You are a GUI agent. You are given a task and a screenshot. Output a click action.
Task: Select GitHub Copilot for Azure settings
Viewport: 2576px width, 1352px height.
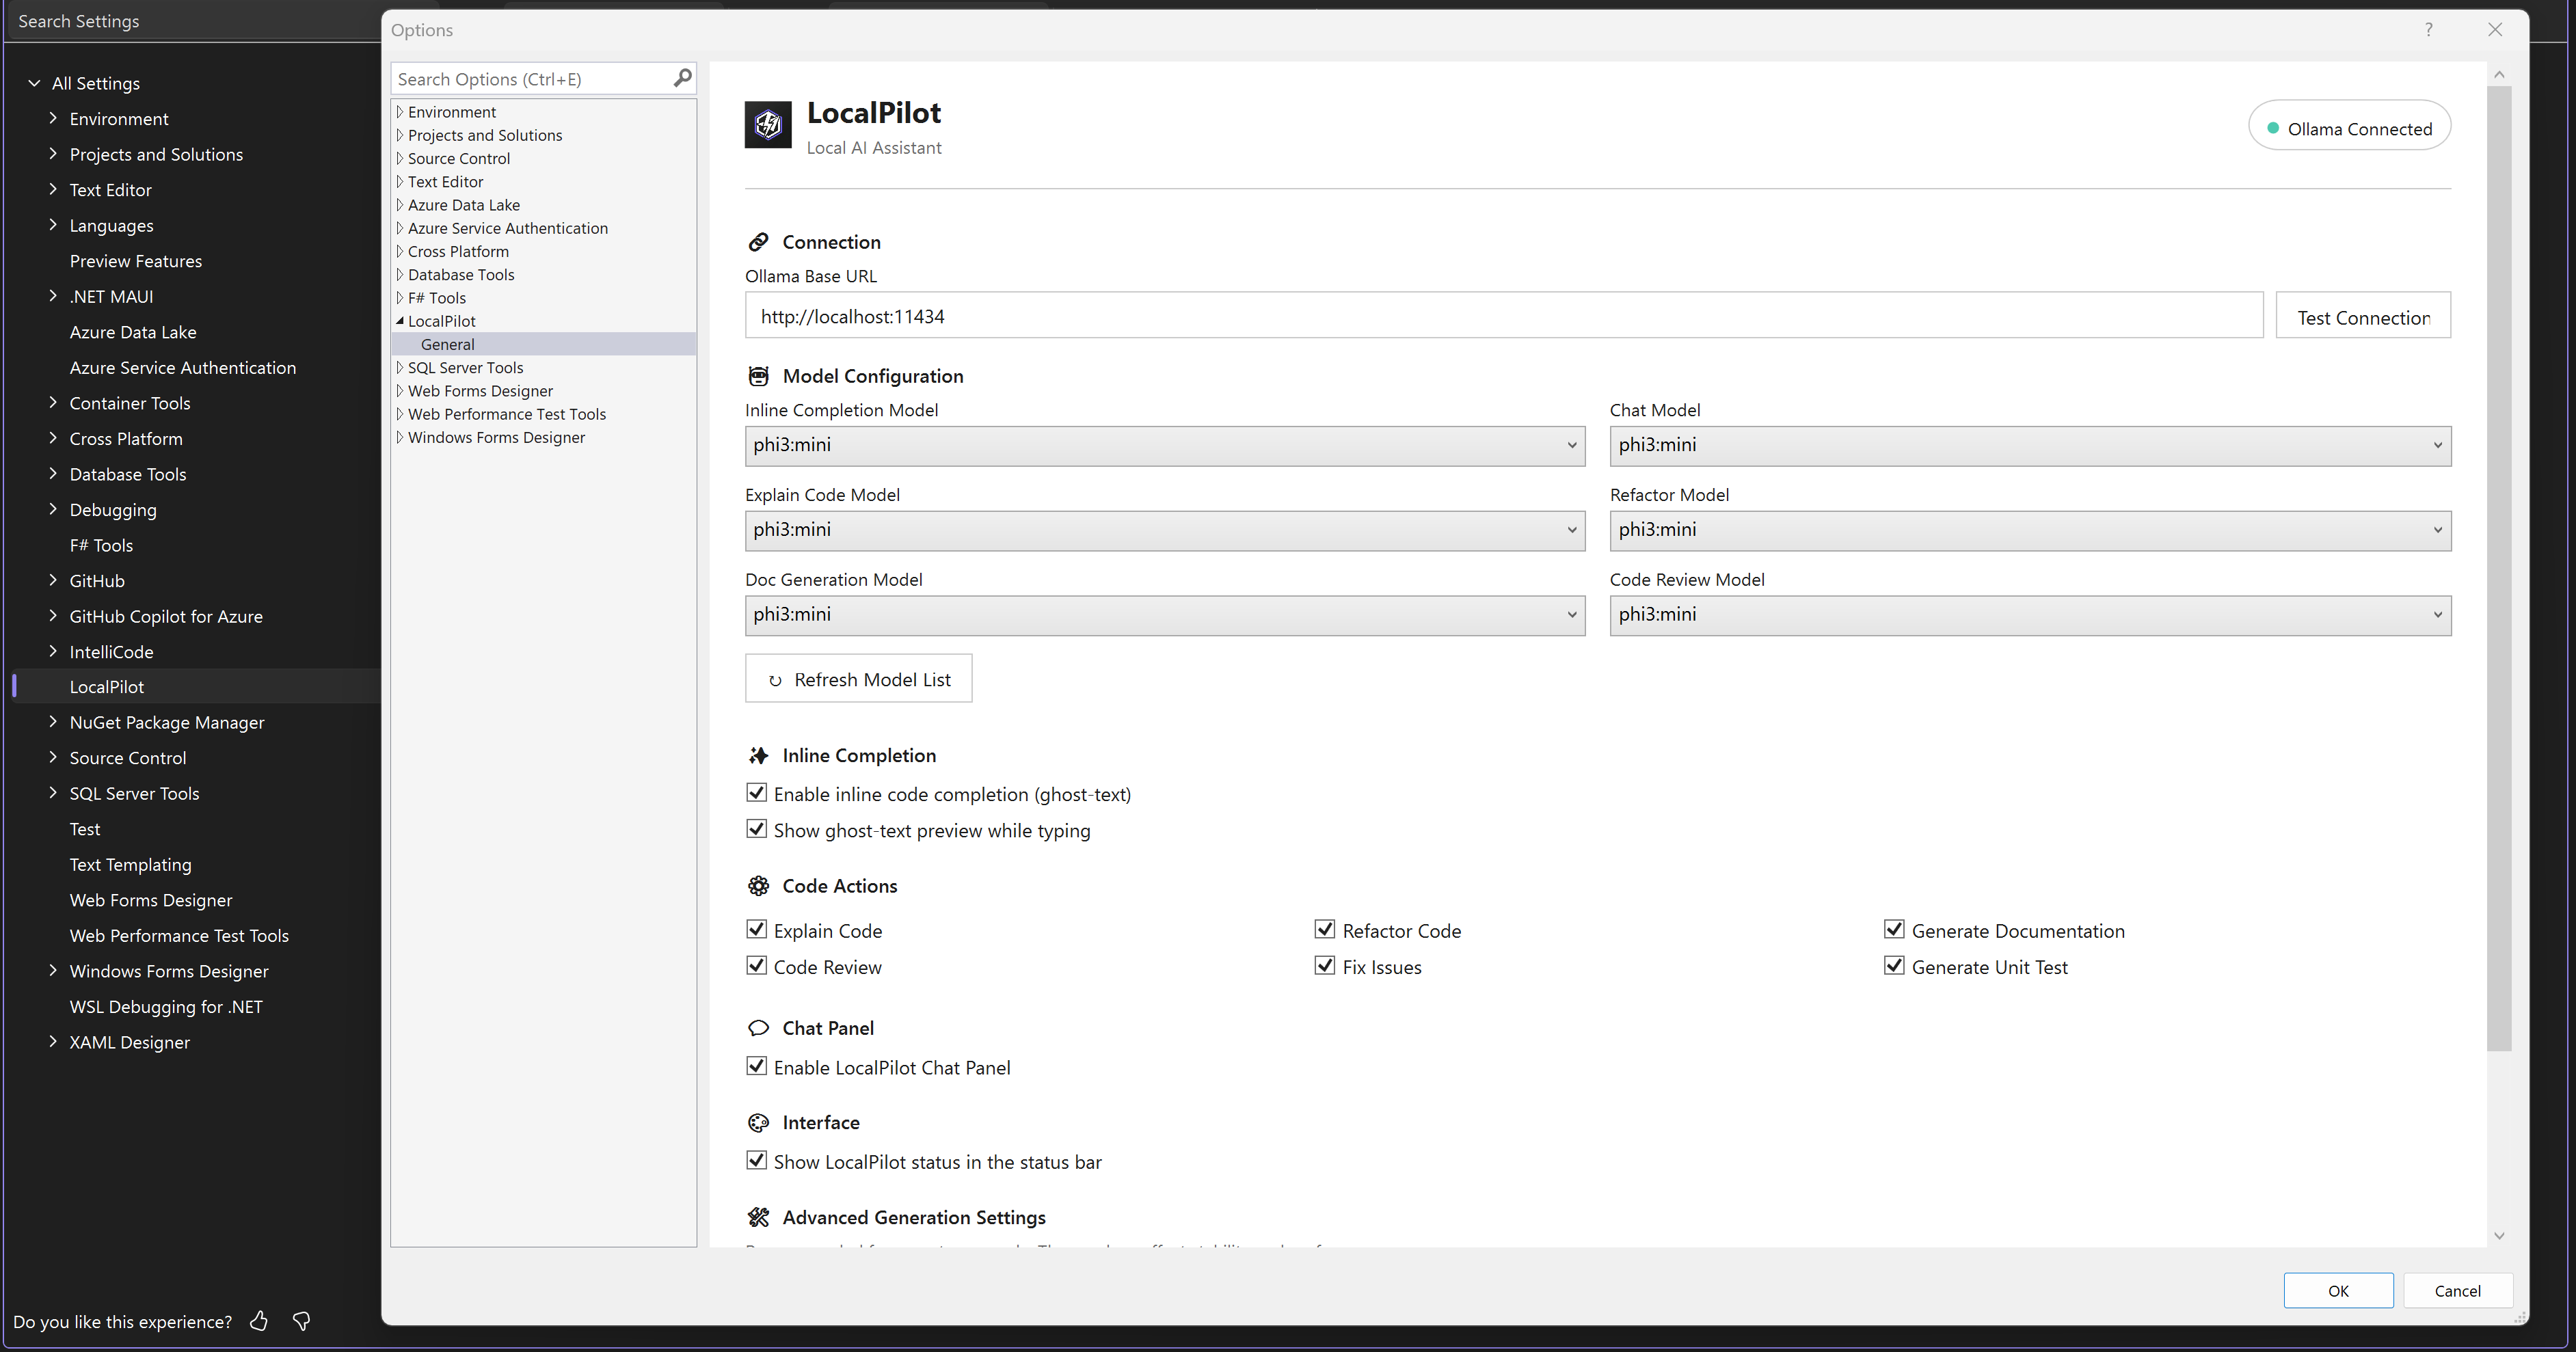point(166,616)
